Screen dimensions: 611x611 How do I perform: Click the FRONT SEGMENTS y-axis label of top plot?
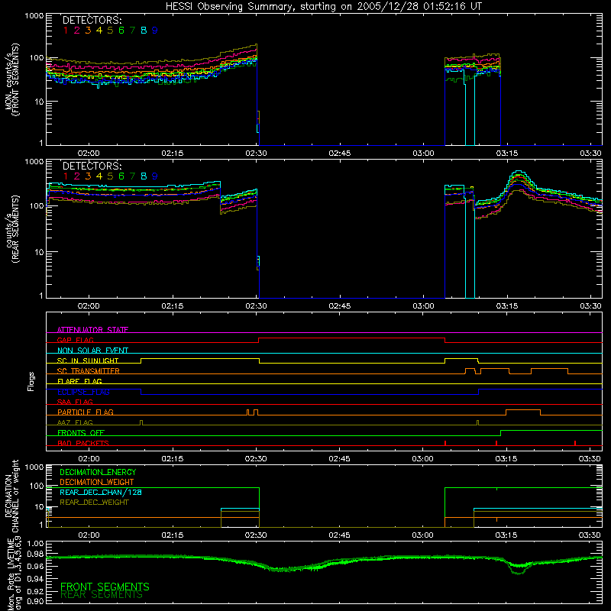[15, 80]
